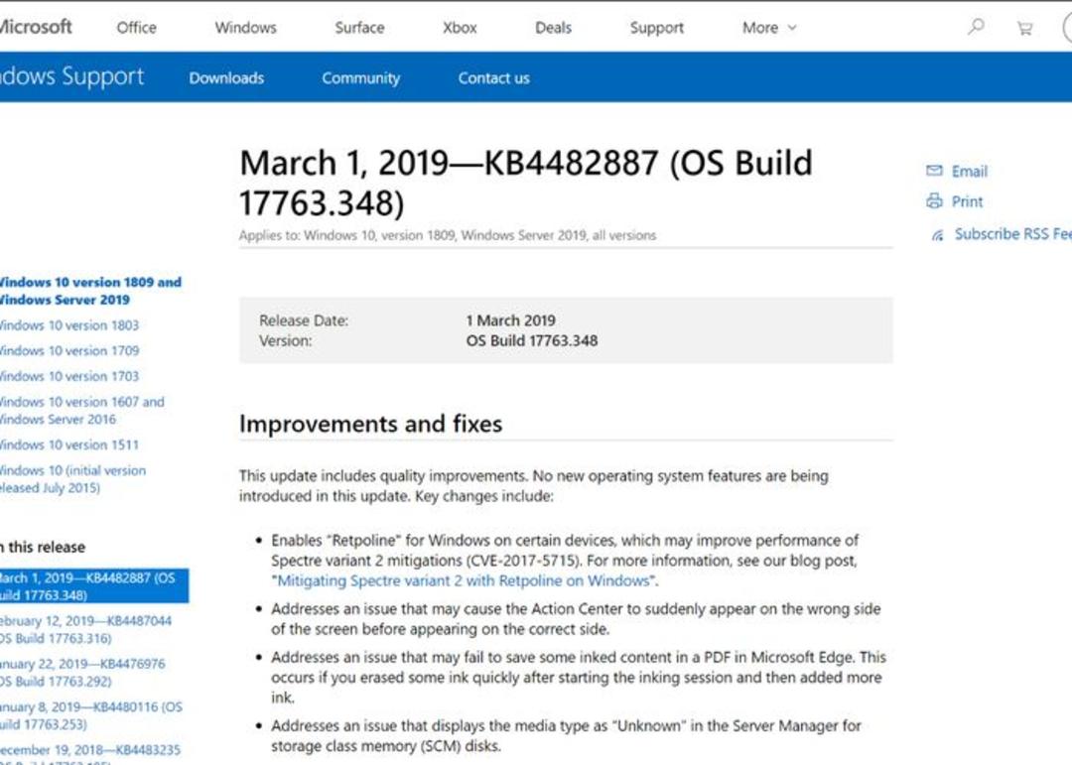This screenshot has height=765, width=1072.
Task: Click the Email envelope icon
Action: click(934, 171)
